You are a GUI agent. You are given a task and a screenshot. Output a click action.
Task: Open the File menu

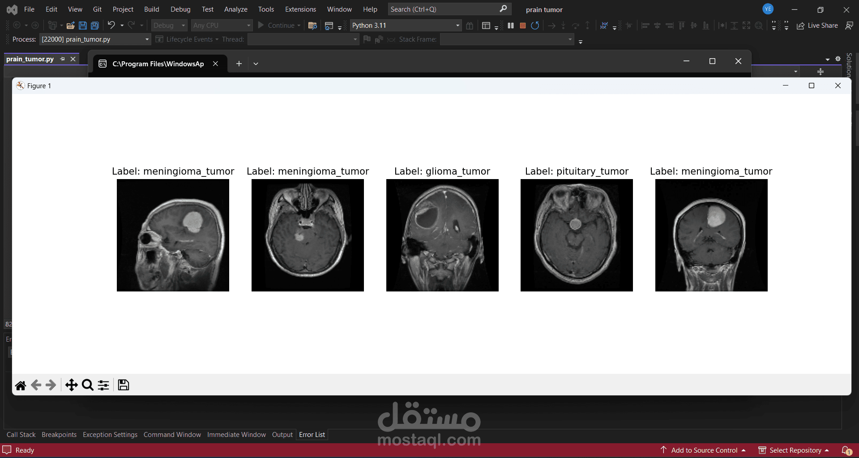click(29, 9)
